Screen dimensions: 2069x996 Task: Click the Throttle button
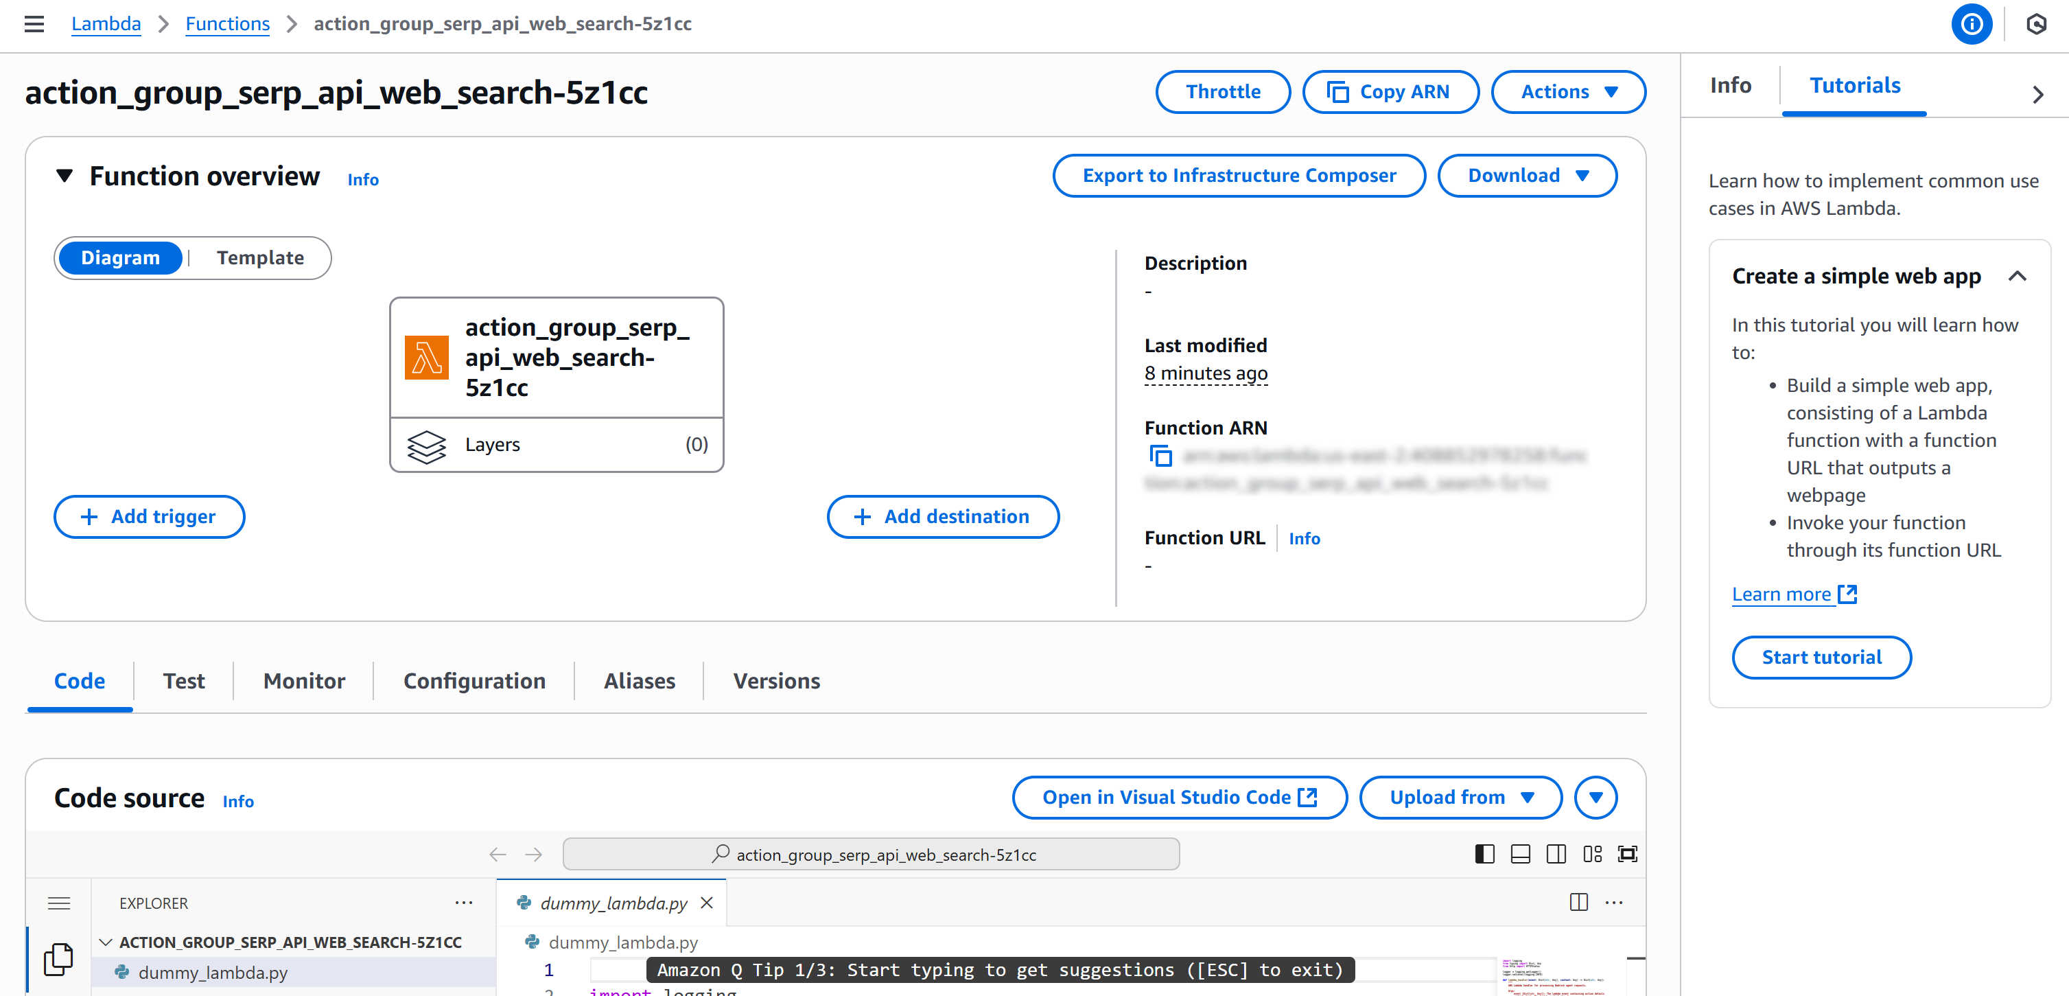tap(1222, 91)
